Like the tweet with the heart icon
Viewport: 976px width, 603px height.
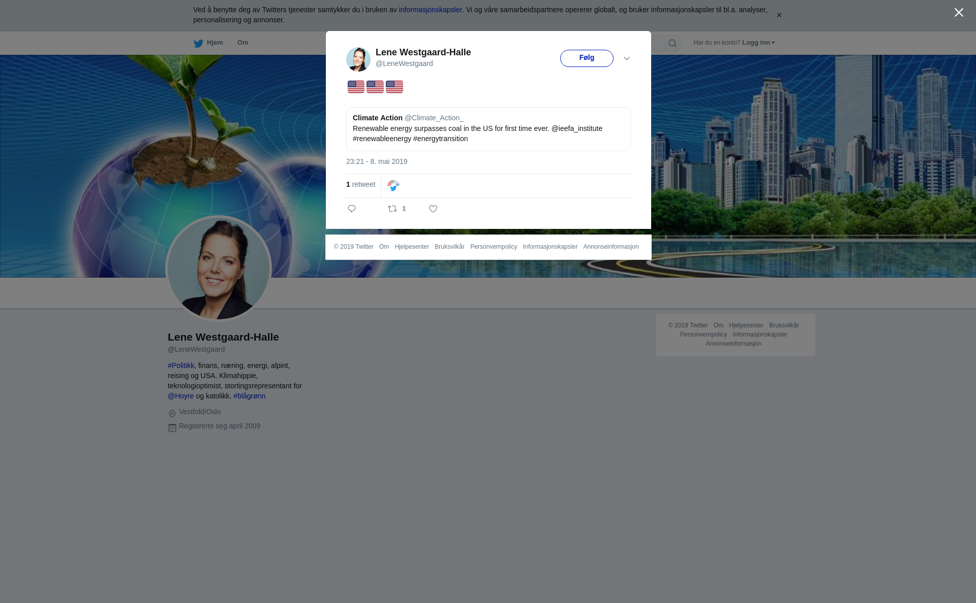[x=433, y=209]
